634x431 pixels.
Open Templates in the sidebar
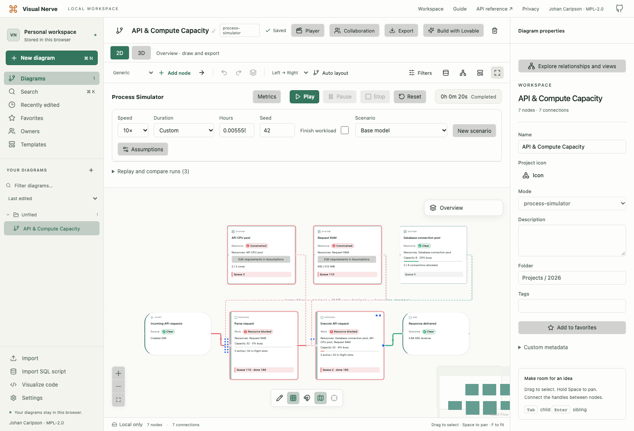click(52, 144)
